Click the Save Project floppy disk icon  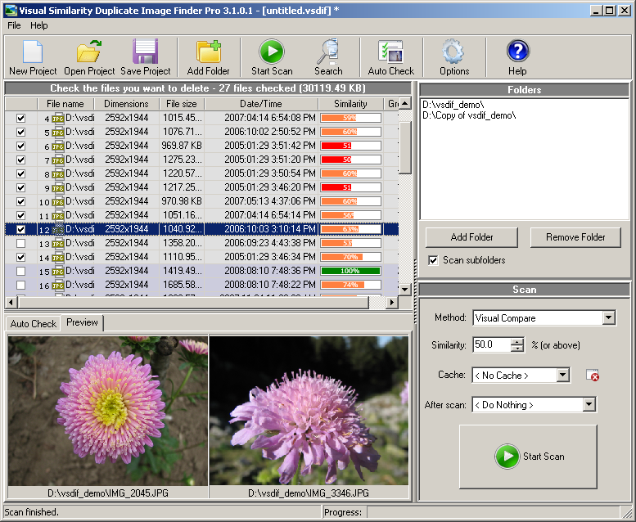click(145, 53)
